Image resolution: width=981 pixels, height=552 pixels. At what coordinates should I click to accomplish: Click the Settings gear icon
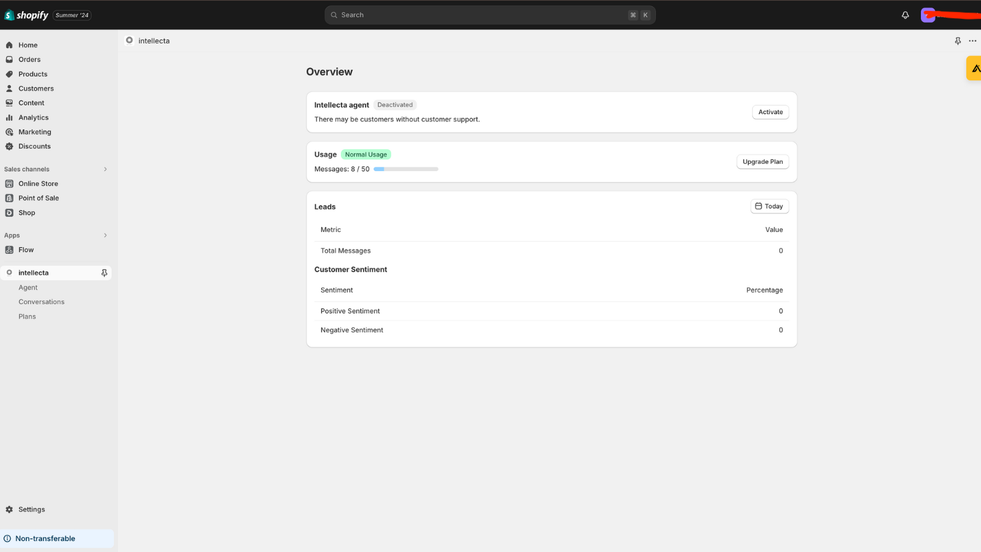coord(9,509)
